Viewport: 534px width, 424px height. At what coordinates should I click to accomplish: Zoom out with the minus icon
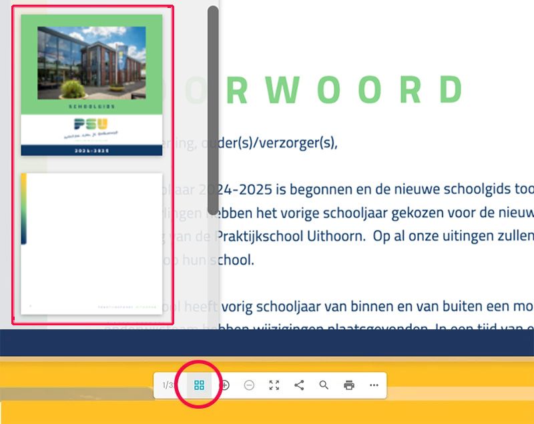[x=249, y=385]
